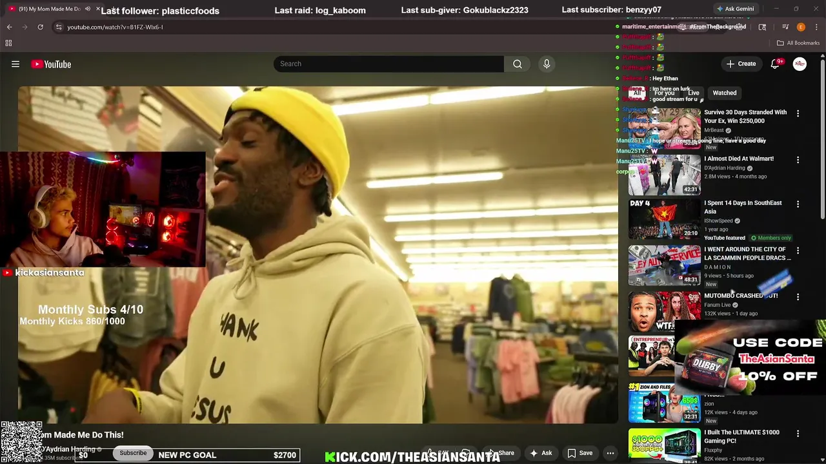
Task: Open options for I Went Around The City video
Action: (x=798, y=251)
